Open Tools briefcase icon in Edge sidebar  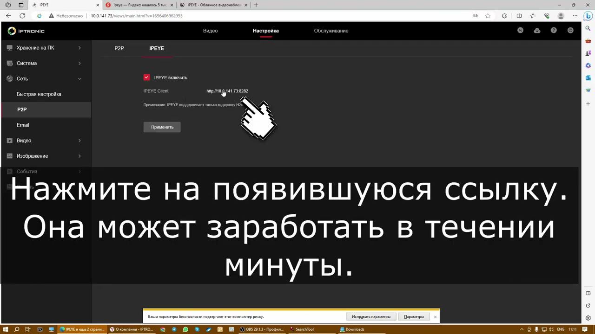[588, 41]
